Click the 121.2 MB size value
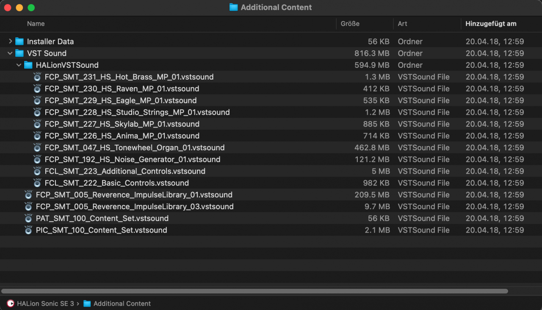 pyautogui.click(x=373, y=160)
